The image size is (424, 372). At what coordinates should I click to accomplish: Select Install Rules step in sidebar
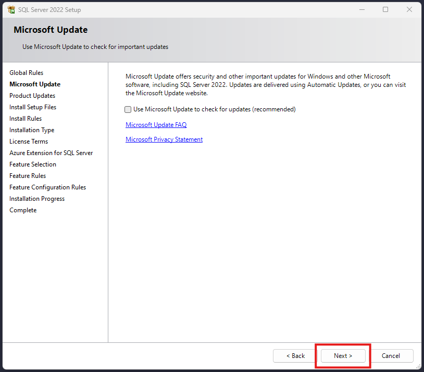tap(26, 119)
